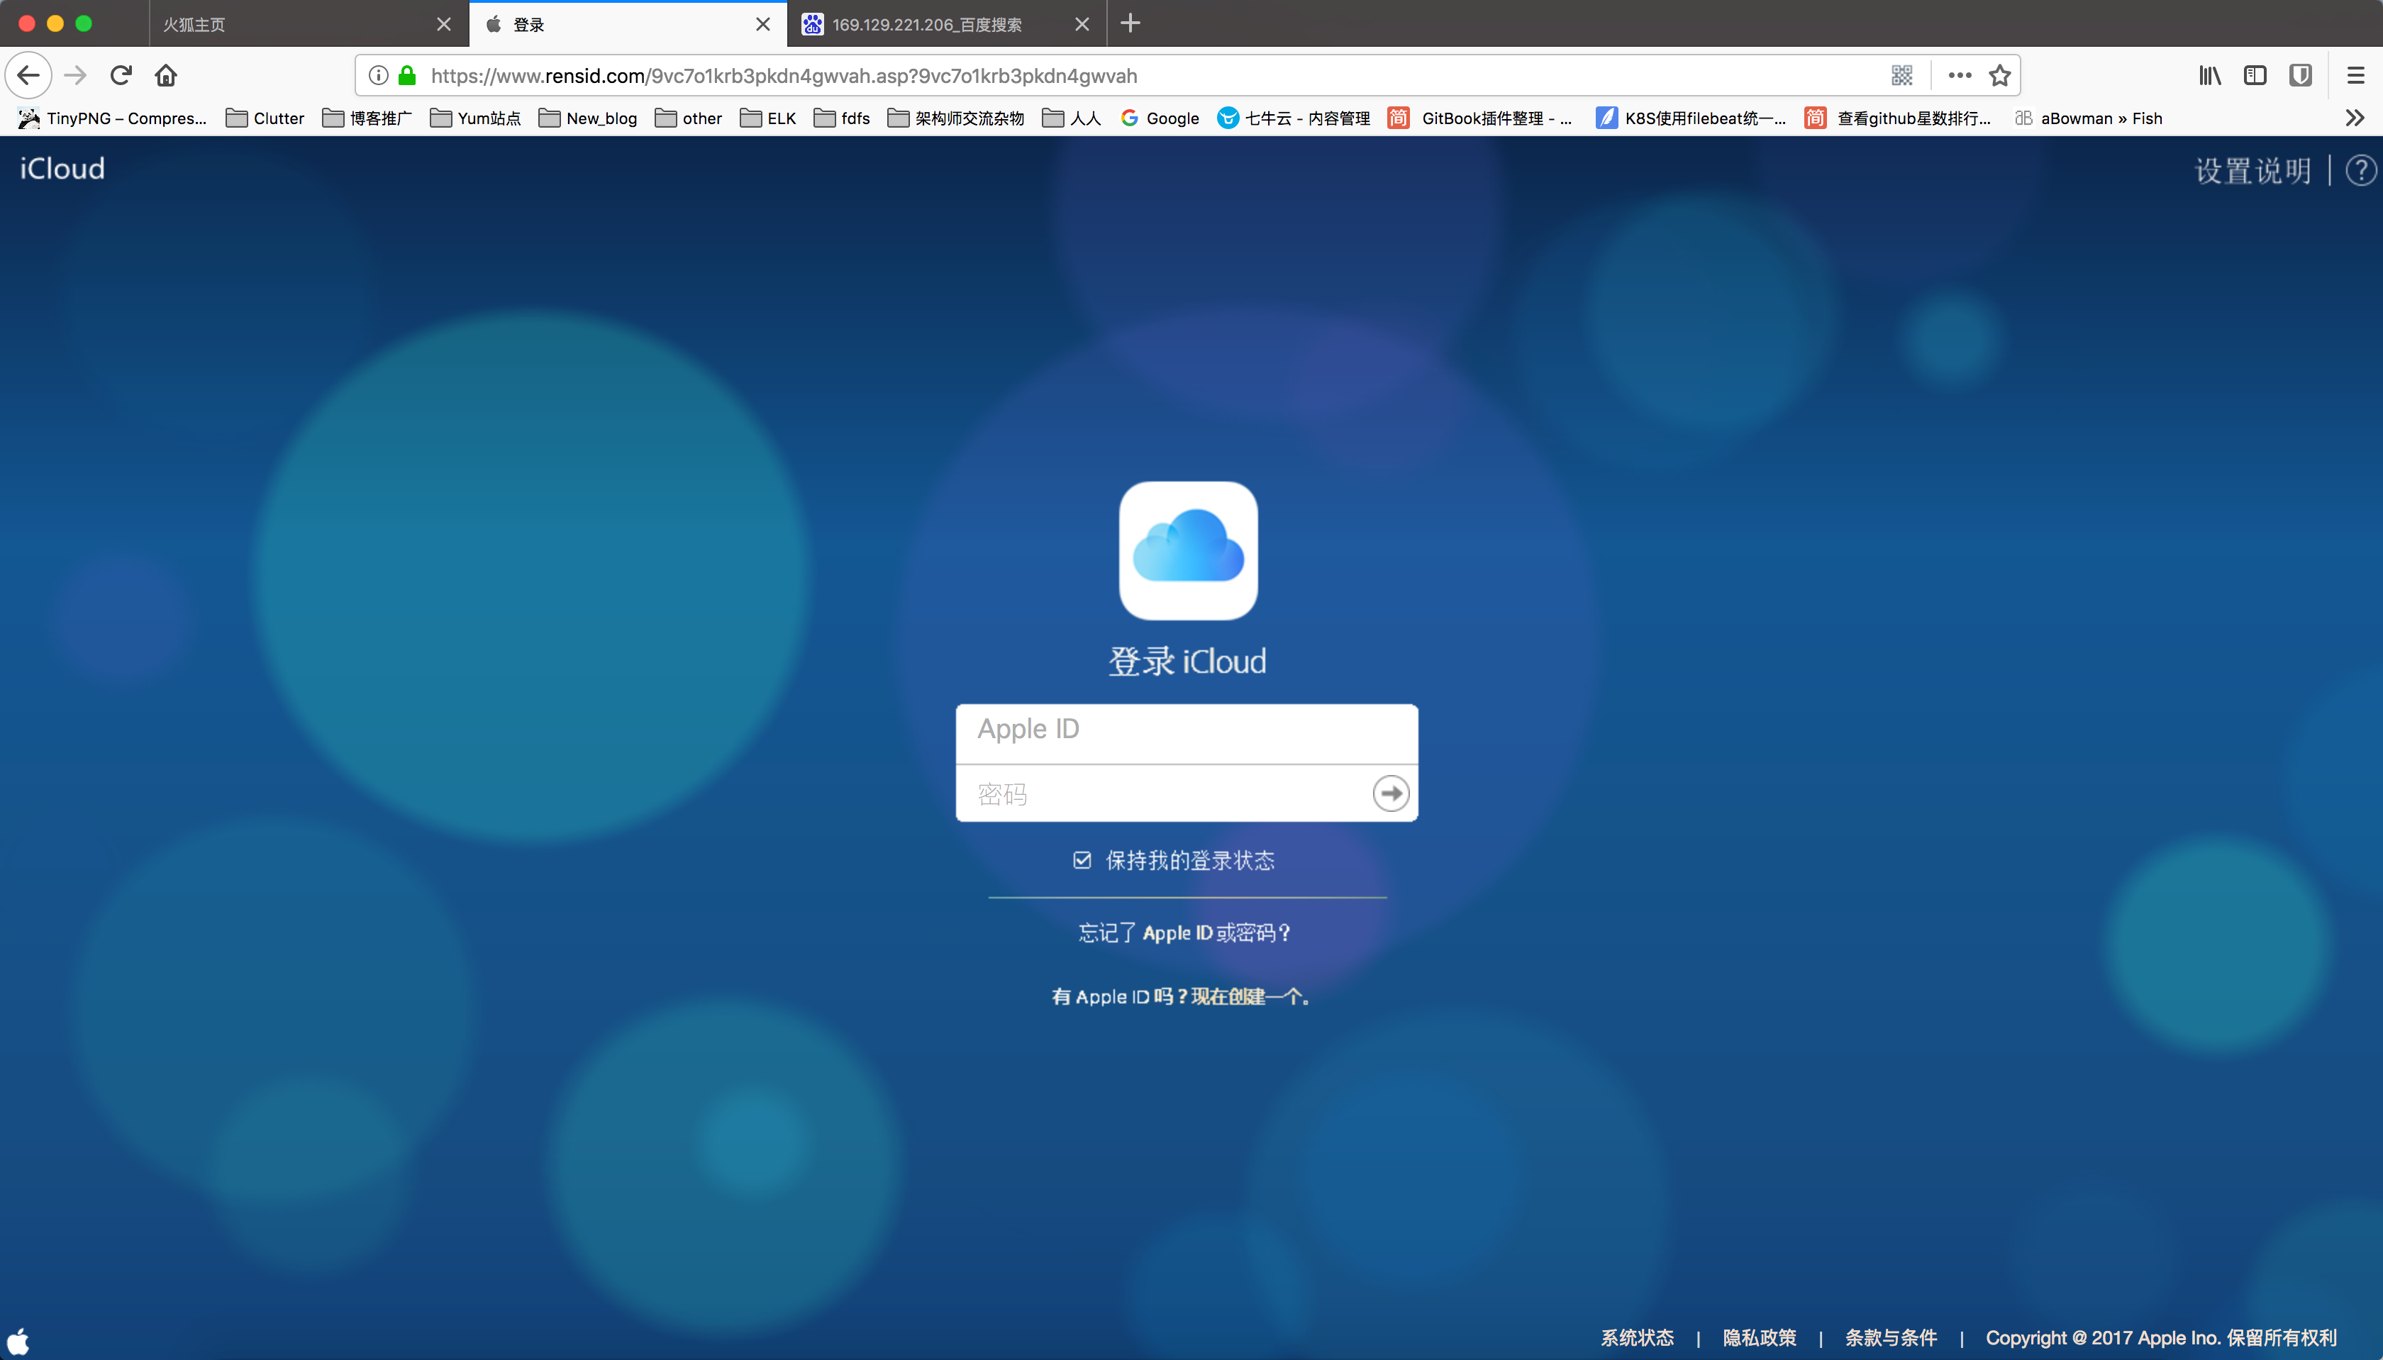Open the library icon in toolbar

(2209, 74)
